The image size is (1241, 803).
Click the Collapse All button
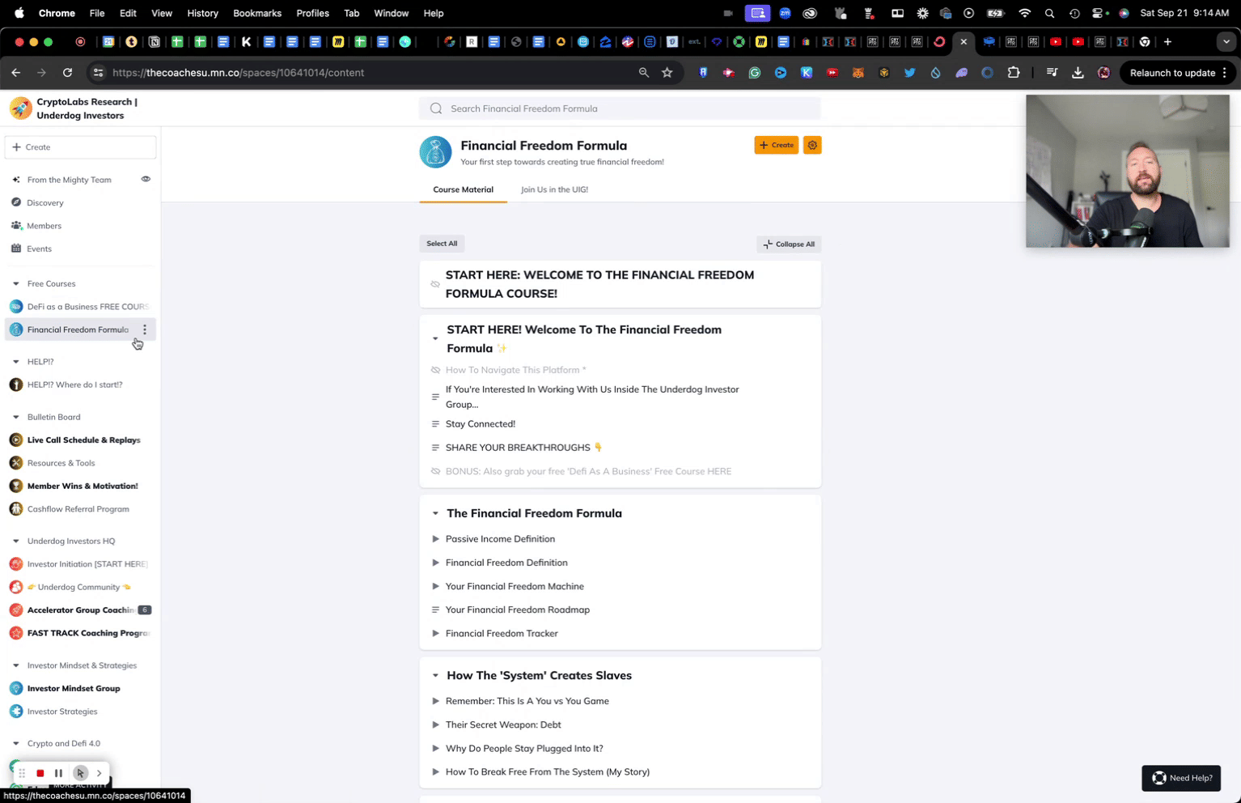pyautogui.click(x=789, y=244)
